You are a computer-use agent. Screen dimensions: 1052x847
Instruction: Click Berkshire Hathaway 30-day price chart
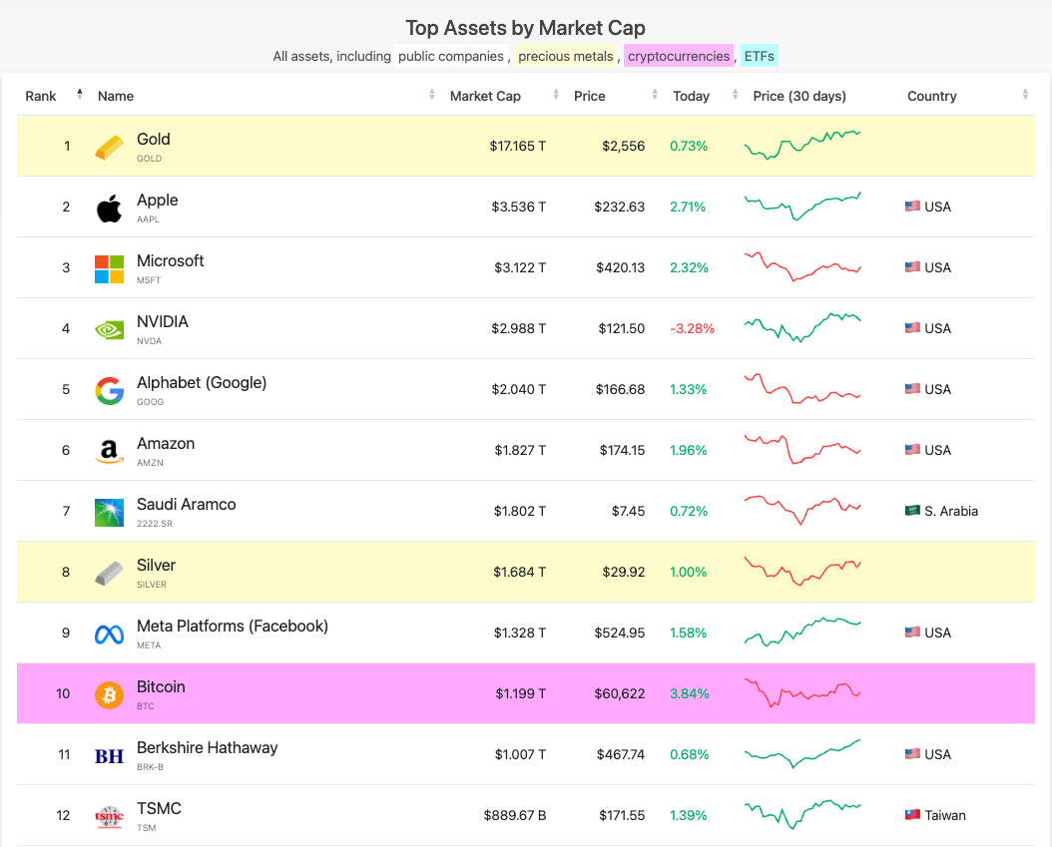(x=802, y=754)
